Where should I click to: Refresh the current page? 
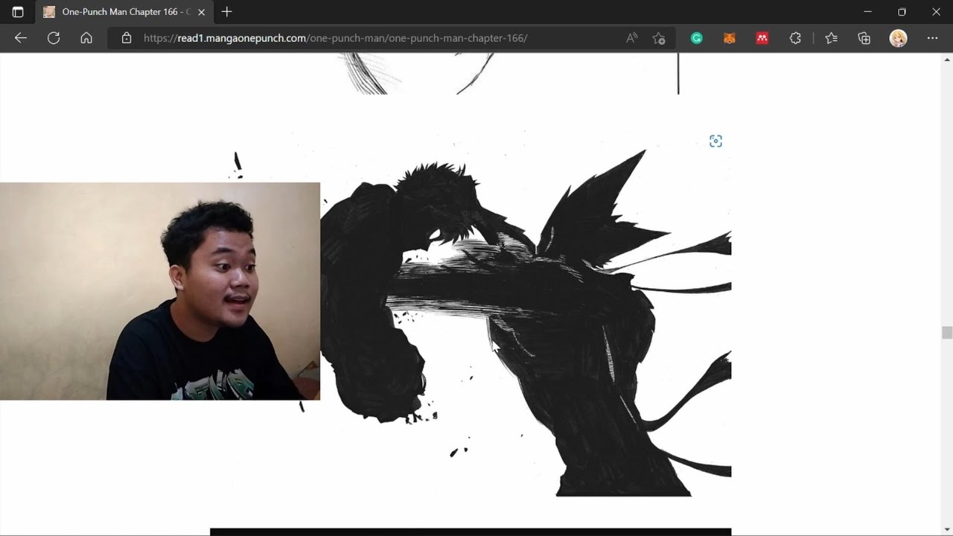pyautogui.click(x=54, y=38)
